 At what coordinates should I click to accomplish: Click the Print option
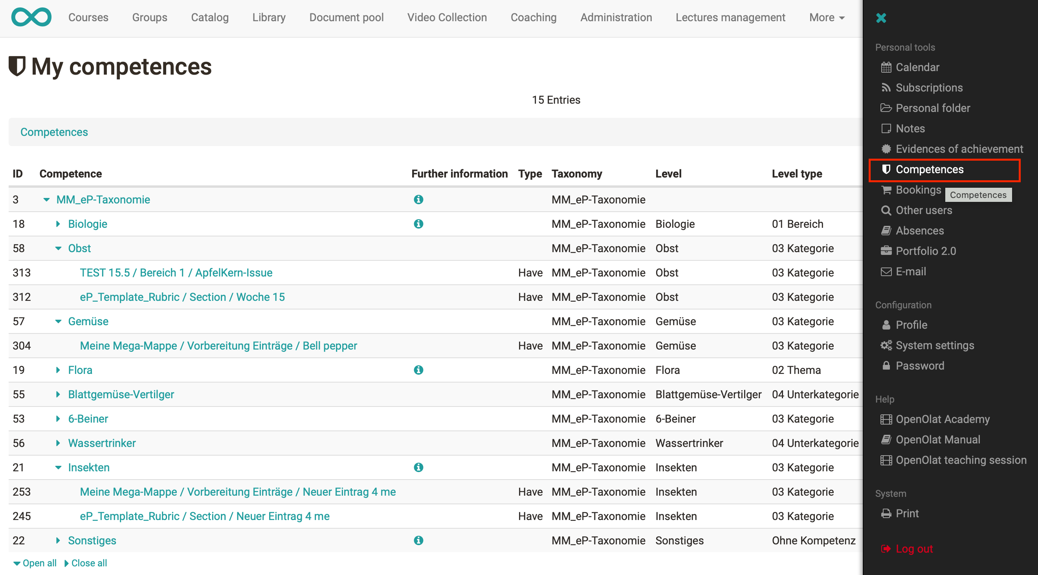[x=906, y=513]
